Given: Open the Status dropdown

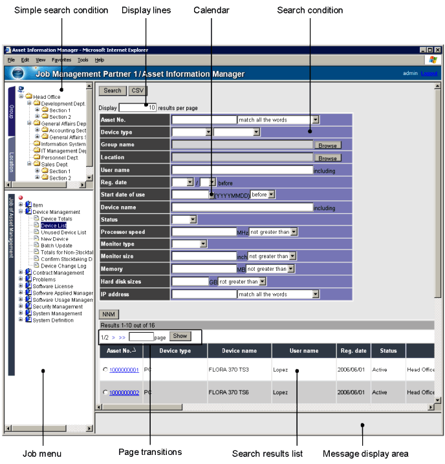Looking at the screenshot, I should [x=193, y=219].
